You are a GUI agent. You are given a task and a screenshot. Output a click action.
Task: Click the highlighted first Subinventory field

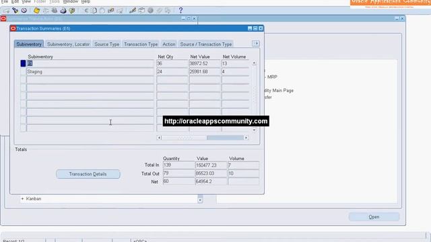[x=90, y=63]
